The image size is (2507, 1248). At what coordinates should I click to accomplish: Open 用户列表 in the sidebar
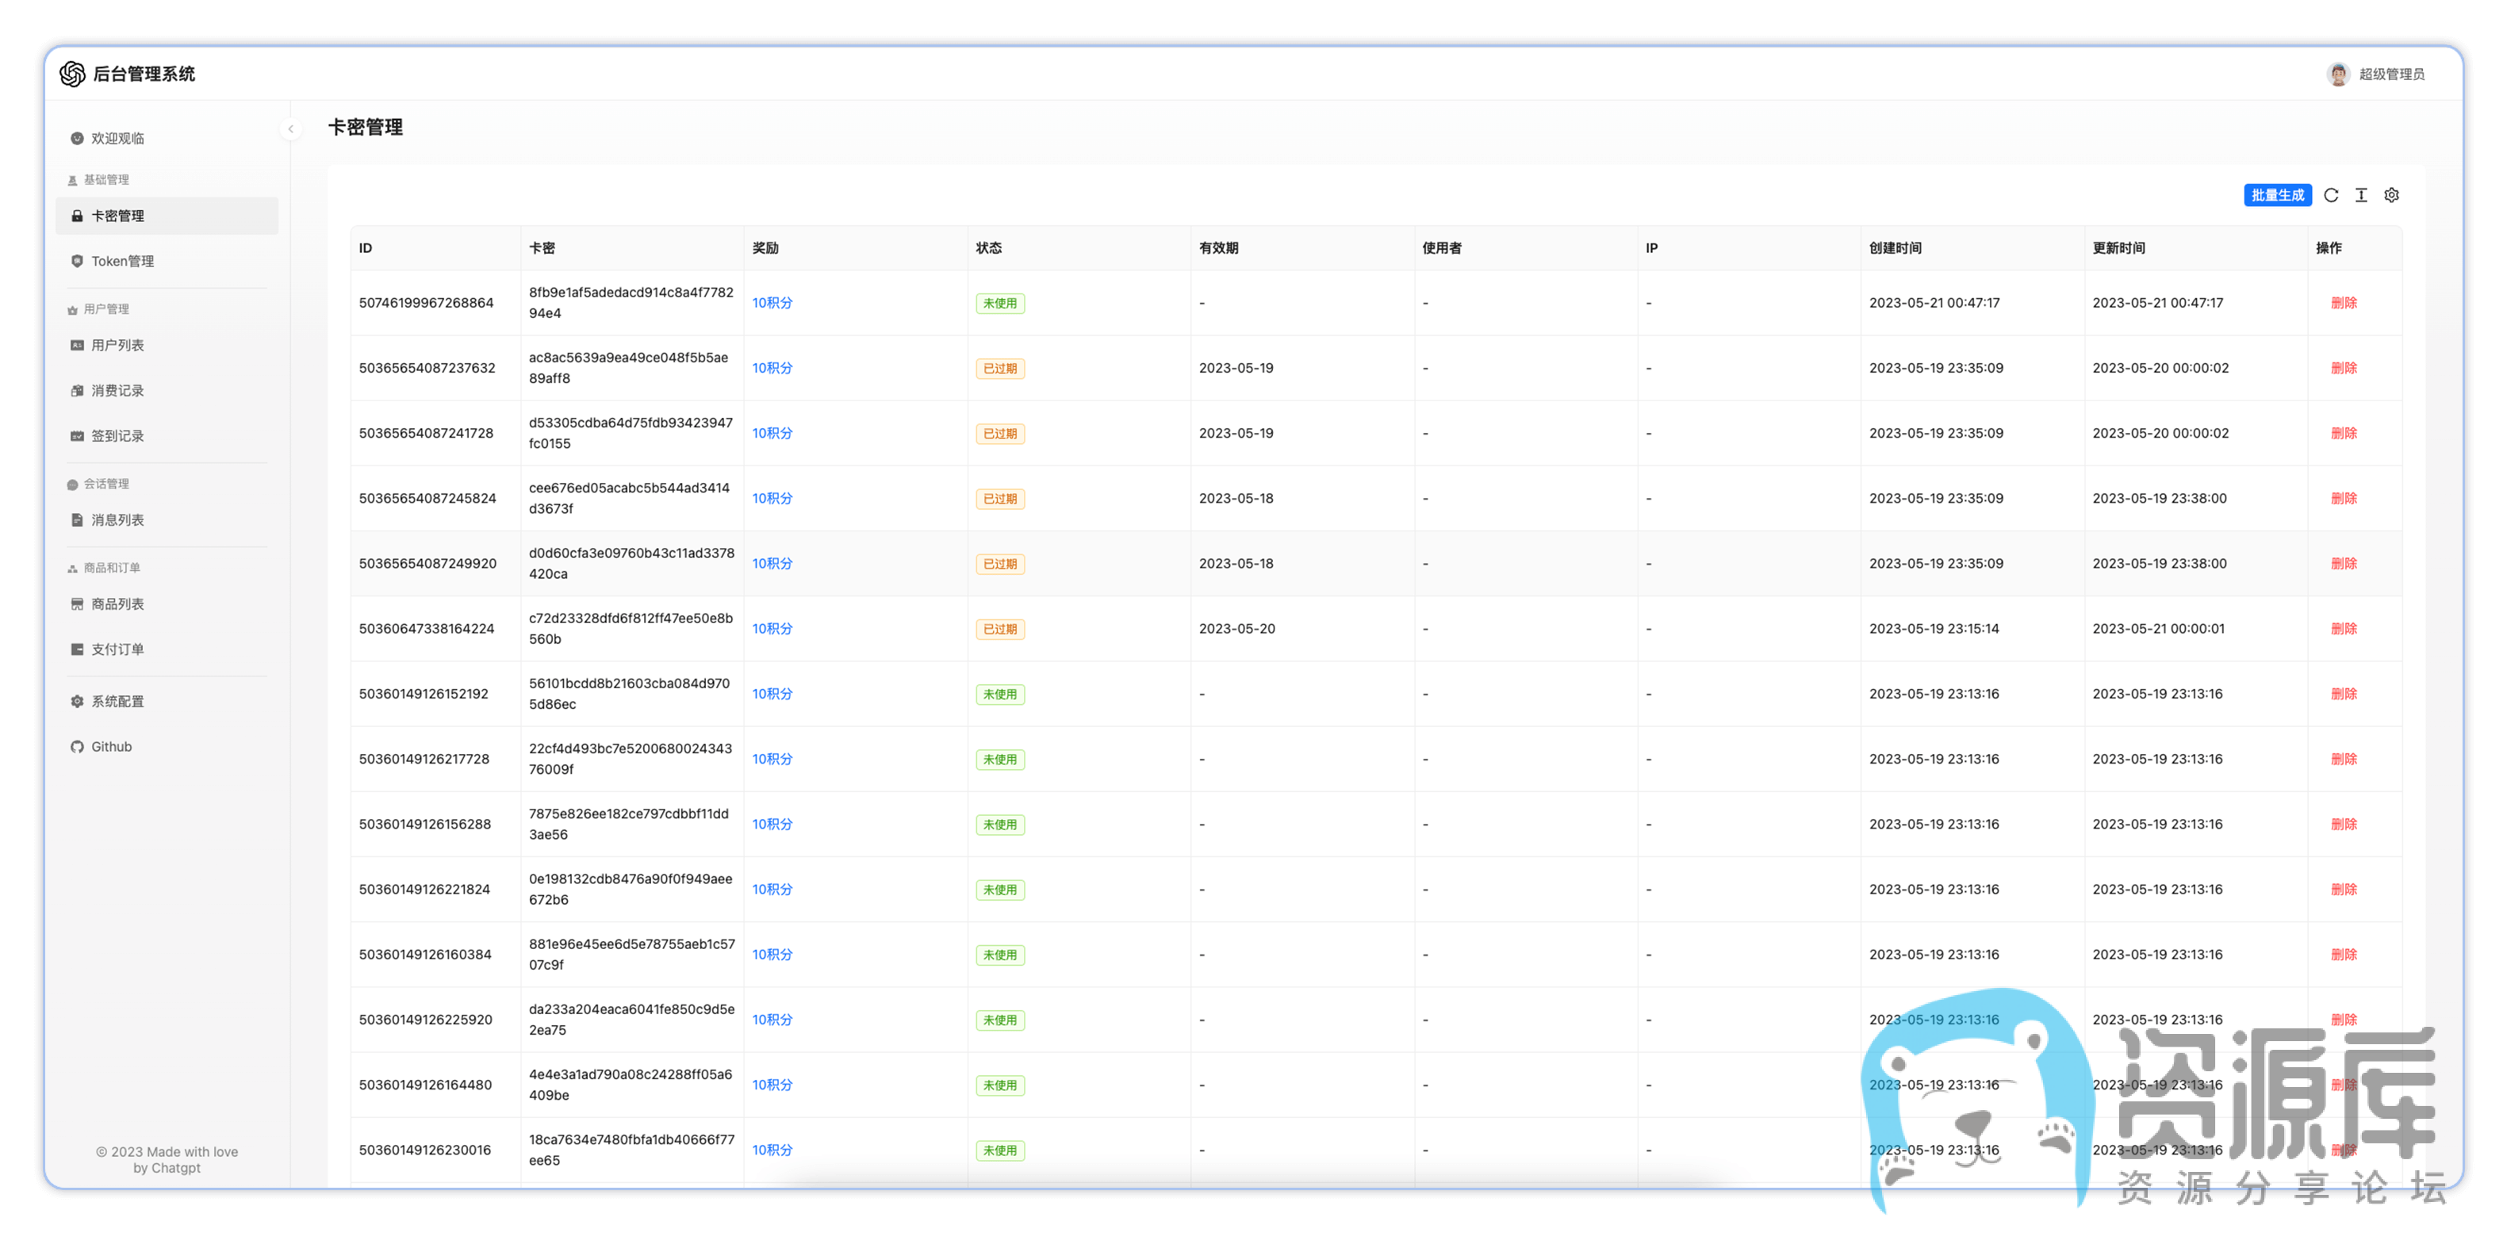pyautogui.click(x=117, y=346)
